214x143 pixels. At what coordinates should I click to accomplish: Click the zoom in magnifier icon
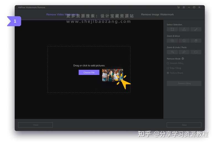172,41
